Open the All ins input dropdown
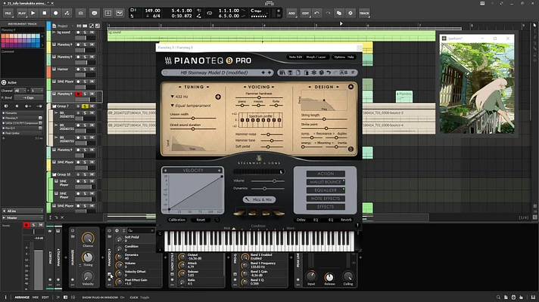The width and height of the screenshot is (539, 302). click(x=23, y=211)
